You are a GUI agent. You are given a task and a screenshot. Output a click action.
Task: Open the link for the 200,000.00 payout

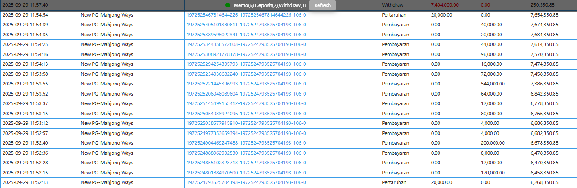246,143
